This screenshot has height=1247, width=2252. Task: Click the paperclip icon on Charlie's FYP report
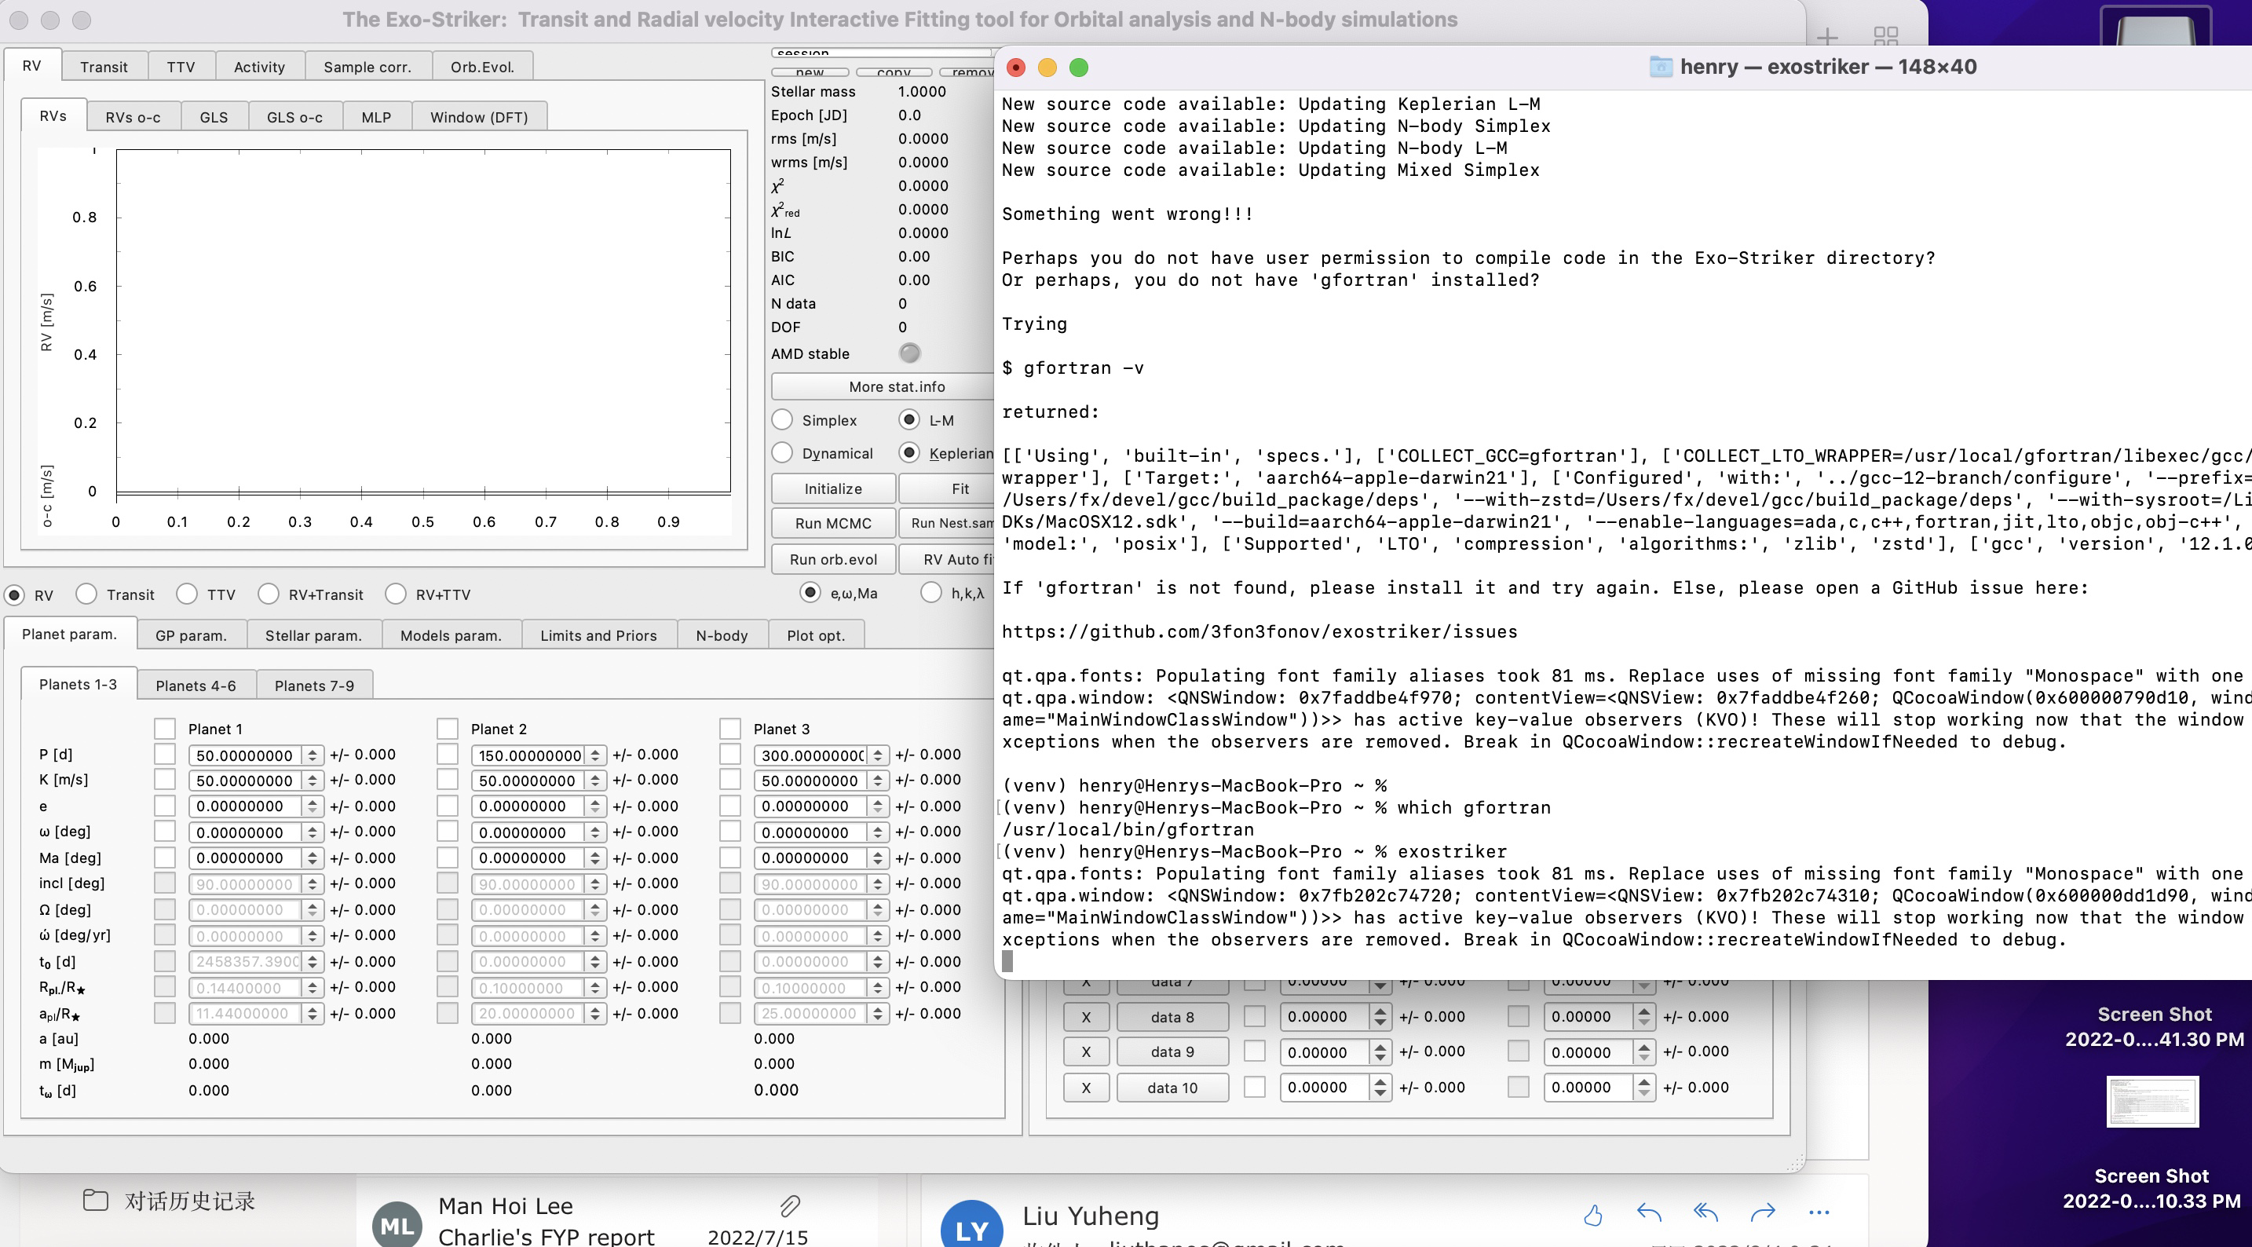789,1206
